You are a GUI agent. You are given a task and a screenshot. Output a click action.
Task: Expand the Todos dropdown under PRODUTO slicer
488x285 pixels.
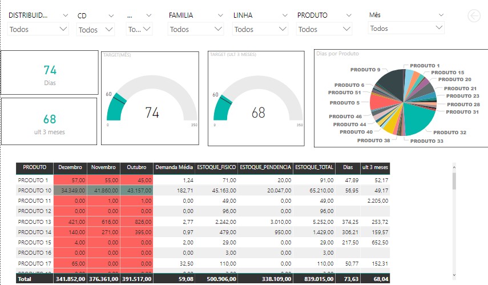click(324, 29)
